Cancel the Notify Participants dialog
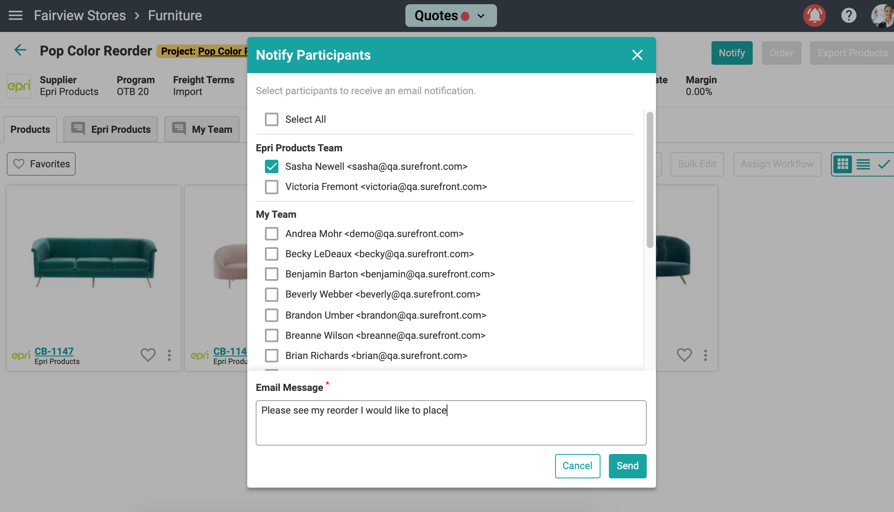 [577, 466]
